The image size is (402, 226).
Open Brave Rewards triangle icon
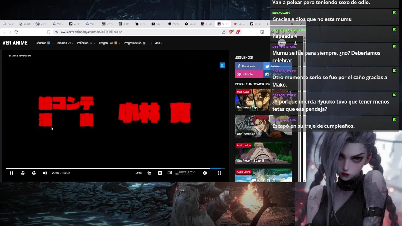[x=238, y=32]
